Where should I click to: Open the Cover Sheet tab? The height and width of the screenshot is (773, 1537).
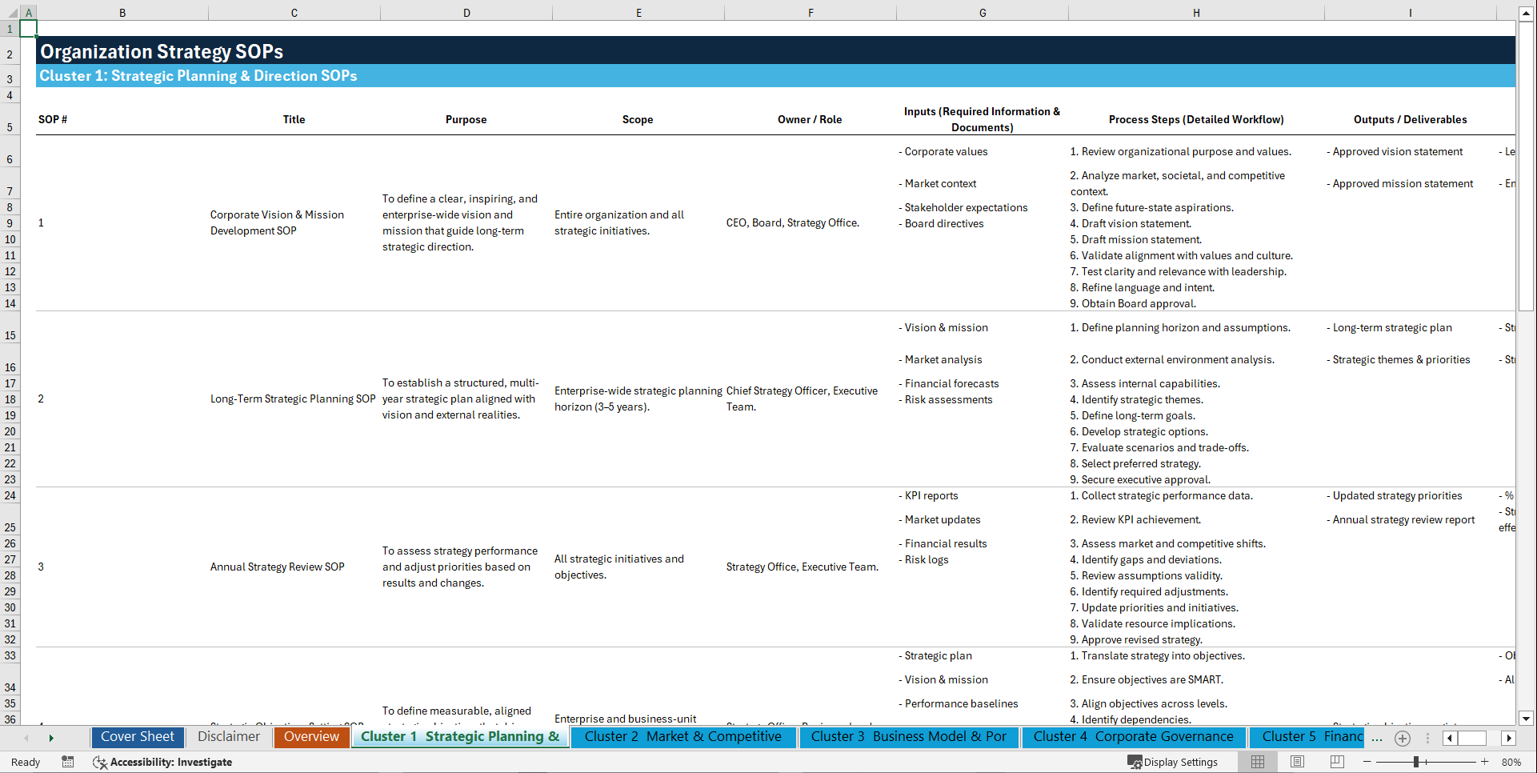(137, 737)
